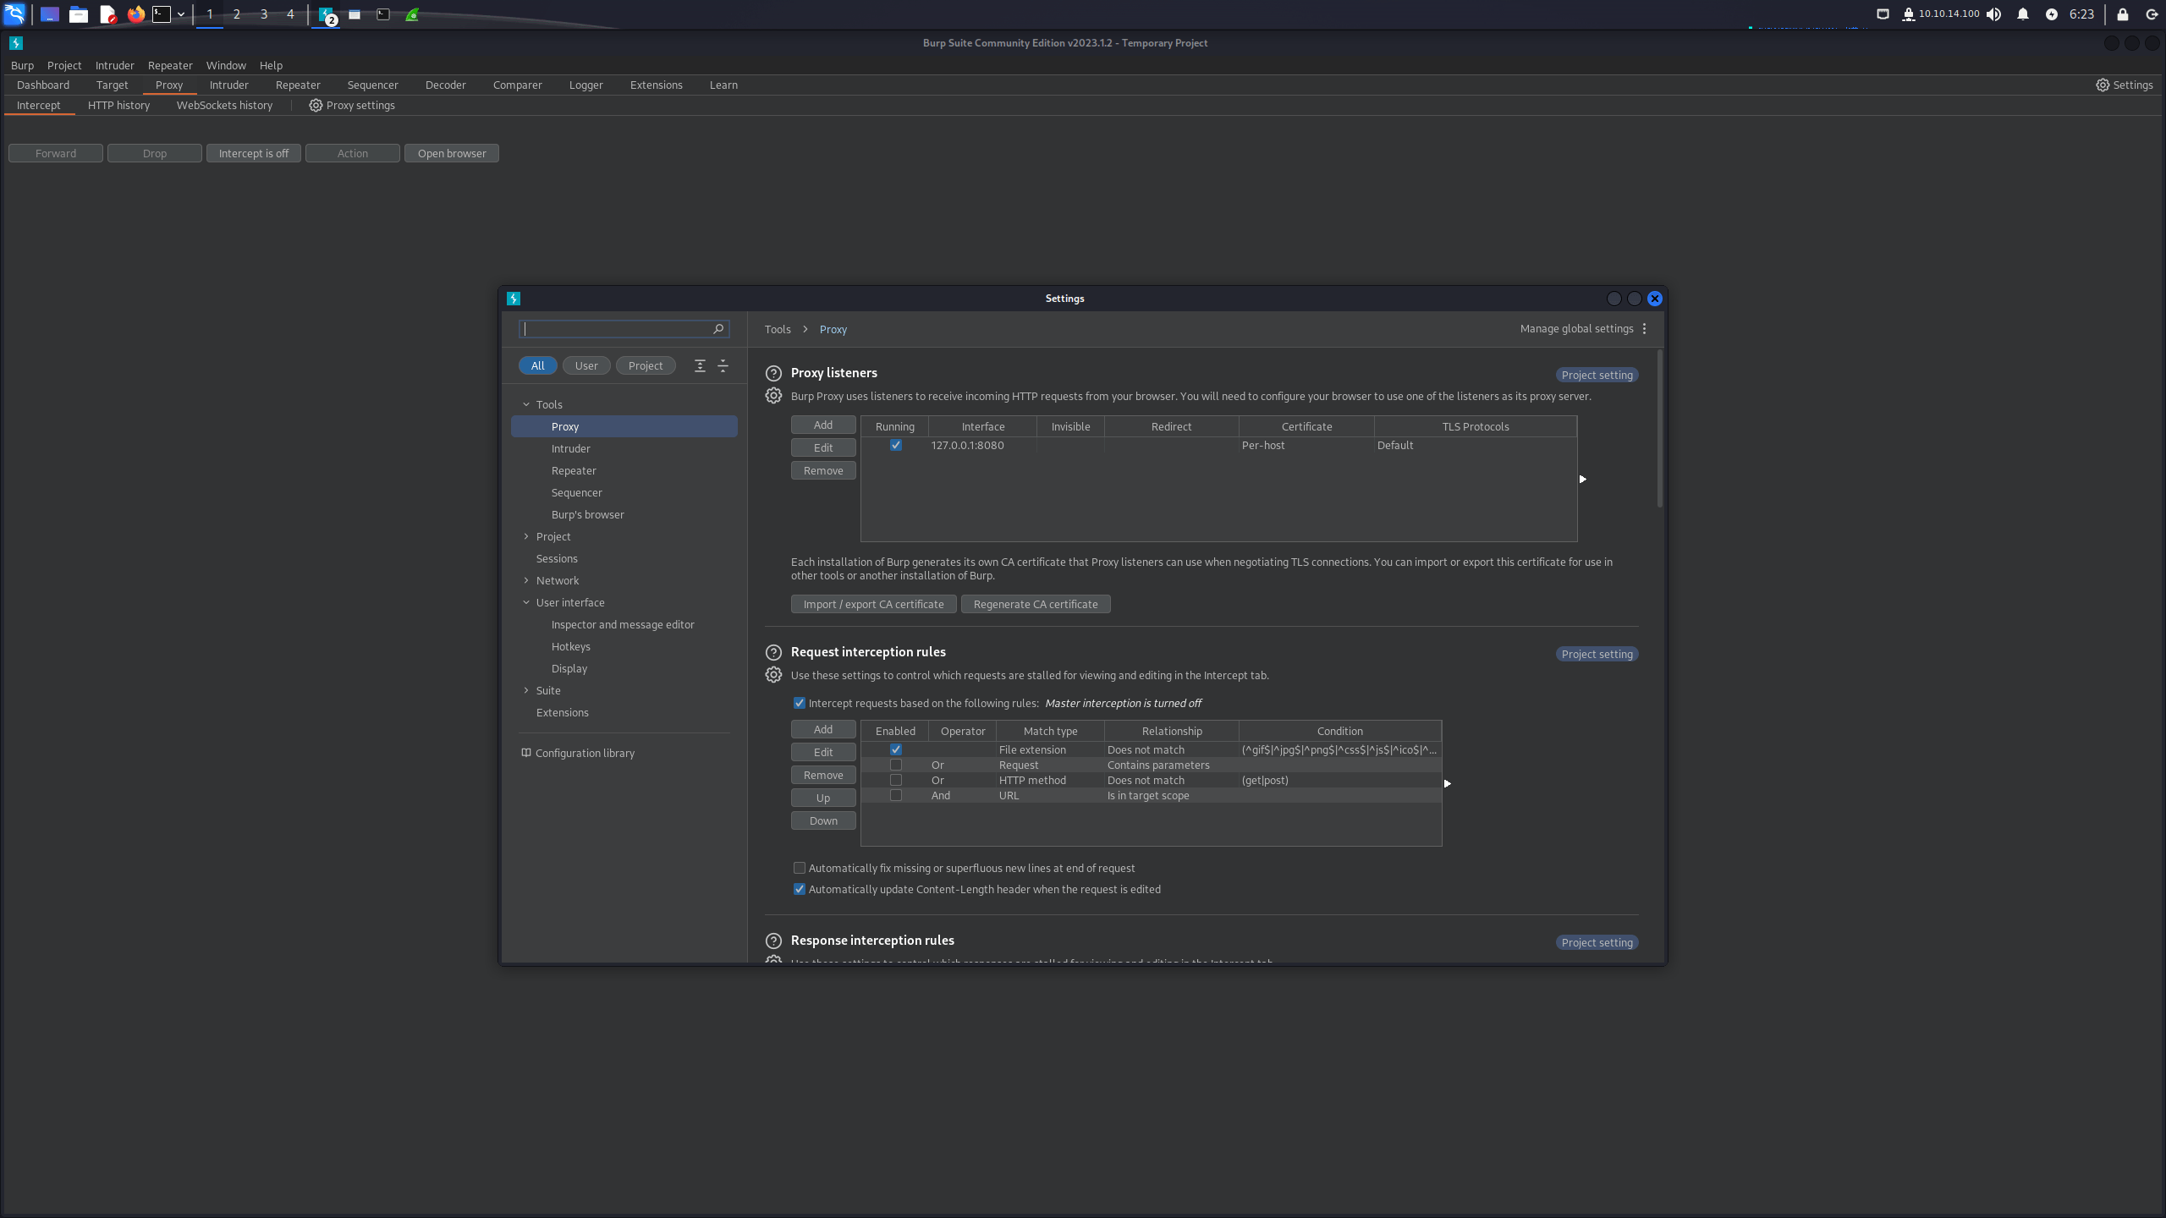Click the search magnifier icon in Settings
Screen dimensions: 2166x1218
click(718, 329)
